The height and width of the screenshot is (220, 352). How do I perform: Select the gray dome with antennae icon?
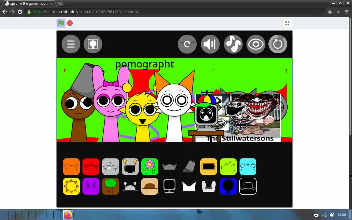pos(130,186)
